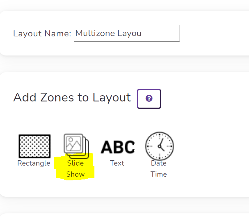
Task: Click the word "Time" below Date
Action: coord(159,174)
